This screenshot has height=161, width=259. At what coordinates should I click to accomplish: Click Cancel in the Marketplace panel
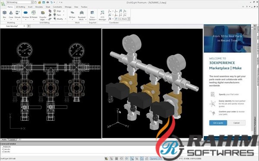pos(237,123)
